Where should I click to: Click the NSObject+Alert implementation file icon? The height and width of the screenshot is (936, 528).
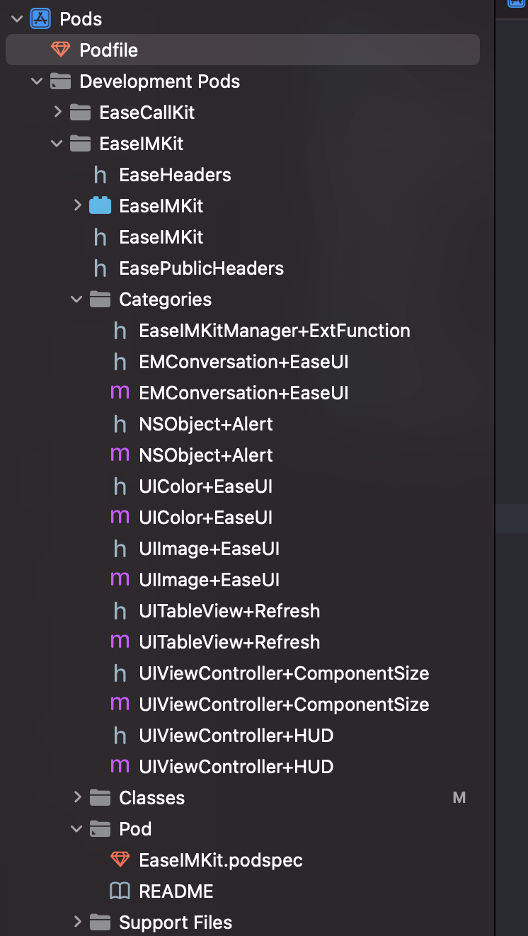point(120,455)
